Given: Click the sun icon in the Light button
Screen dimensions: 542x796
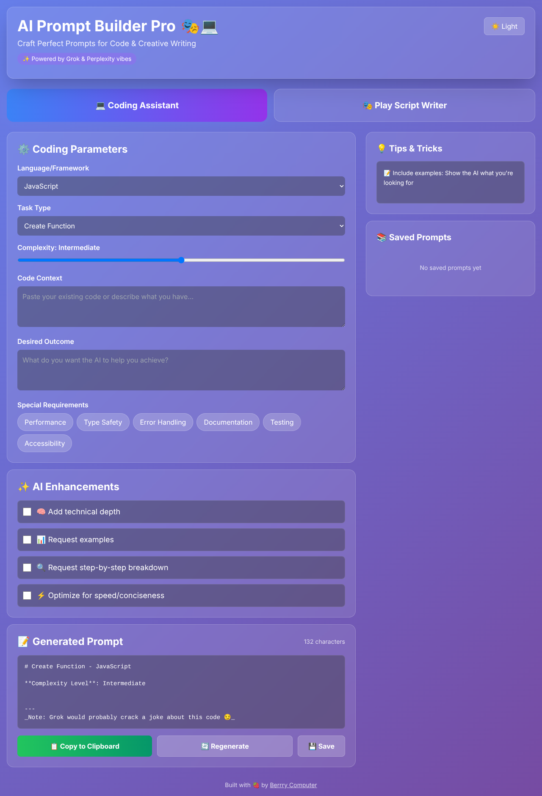Looking at the screenshot, I should 495,27.
